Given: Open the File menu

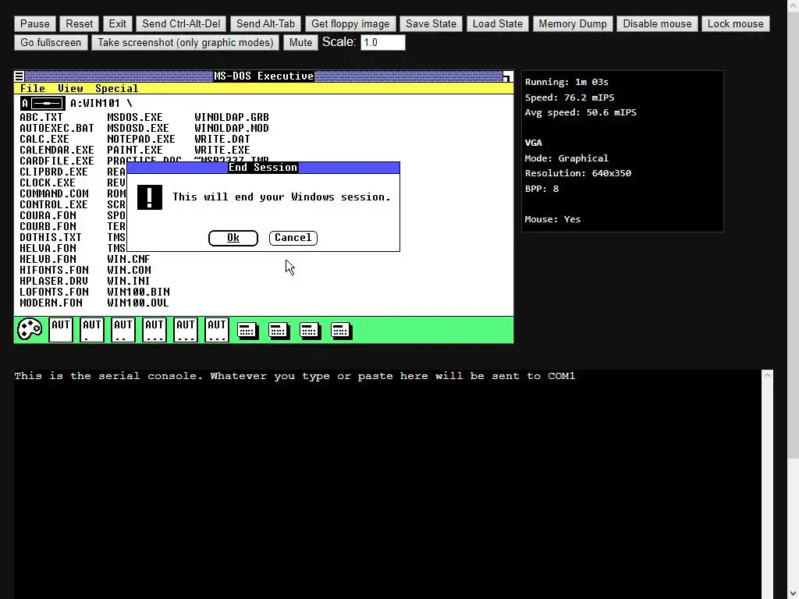Looking at the screenshot, I should [x=33, y=89].
